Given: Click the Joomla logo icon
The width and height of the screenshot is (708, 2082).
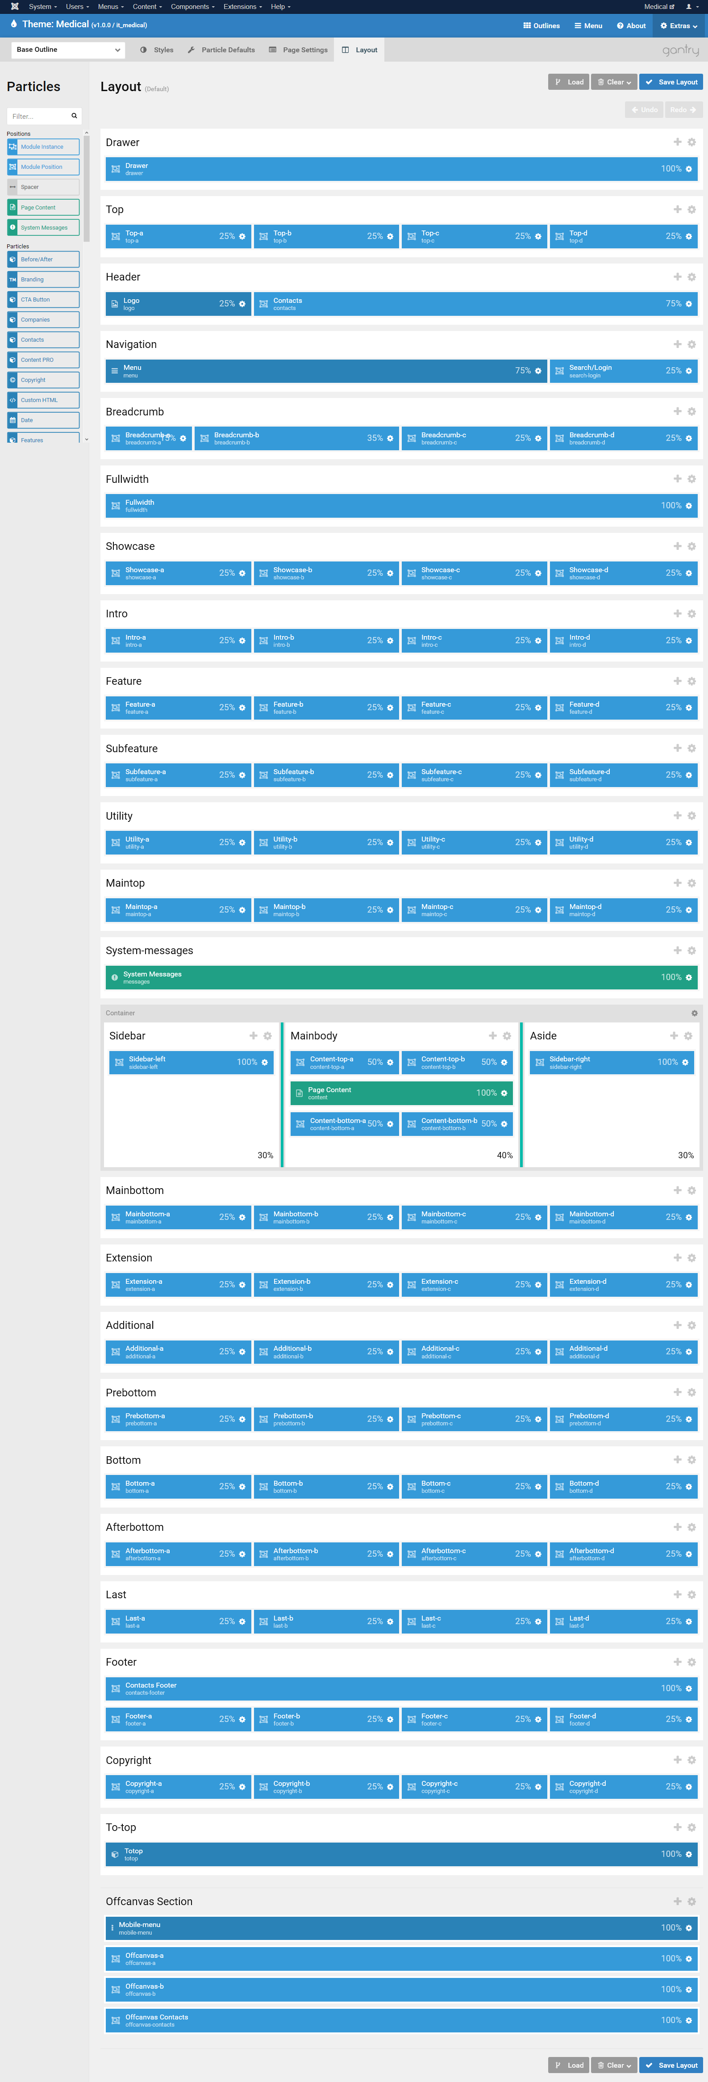Looking at the screenshot, I should [15, 6].
